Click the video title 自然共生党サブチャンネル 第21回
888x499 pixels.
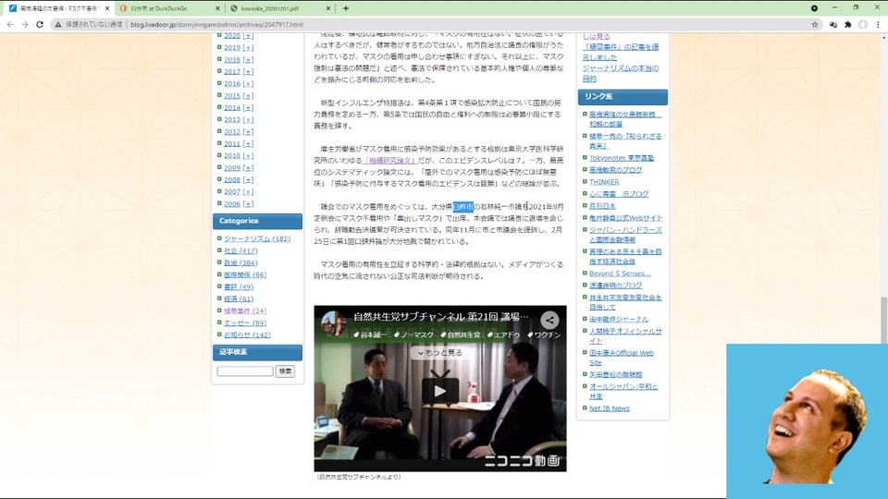tap(441, 316)
